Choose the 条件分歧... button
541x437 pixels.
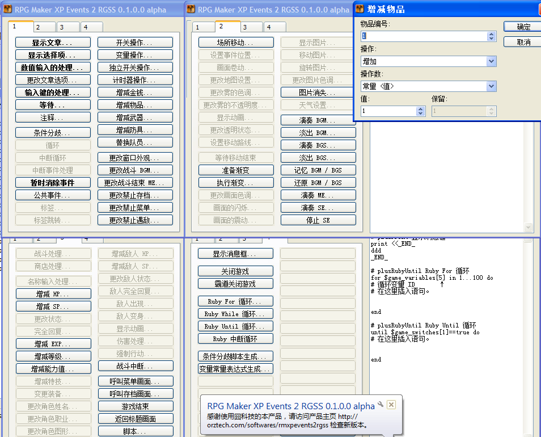coord(53,133)
